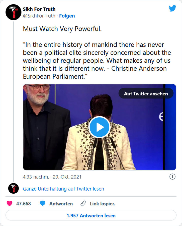
Task: Click the @SikhForTruth handle
Action: tap(39, 16)
